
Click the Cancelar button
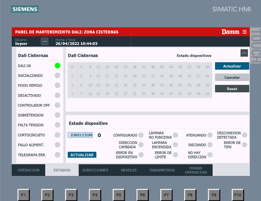pyautogui.click(x=232, y=77)
